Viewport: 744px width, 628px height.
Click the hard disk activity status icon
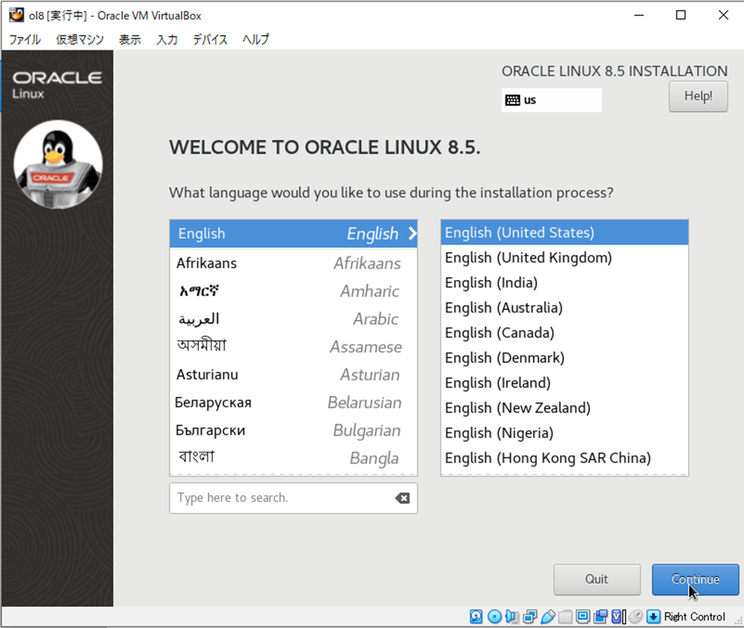pos(475,616)
